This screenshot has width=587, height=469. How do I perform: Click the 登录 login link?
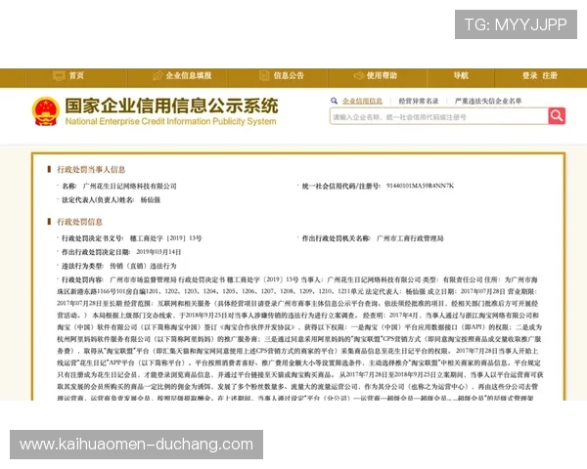pos(529,76)
